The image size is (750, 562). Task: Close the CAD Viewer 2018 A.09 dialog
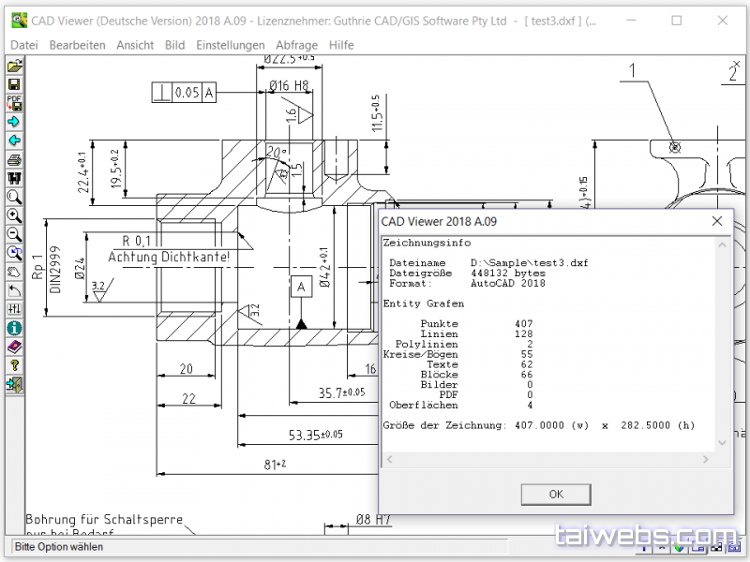(717, 221)
